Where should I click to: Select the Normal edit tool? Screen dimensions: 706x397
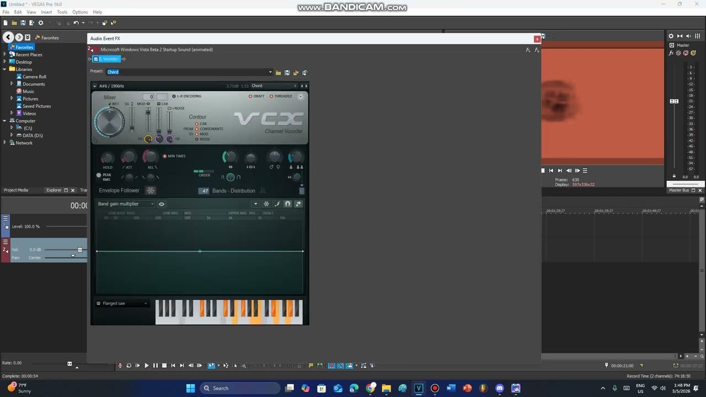click(x=211, y=366)
